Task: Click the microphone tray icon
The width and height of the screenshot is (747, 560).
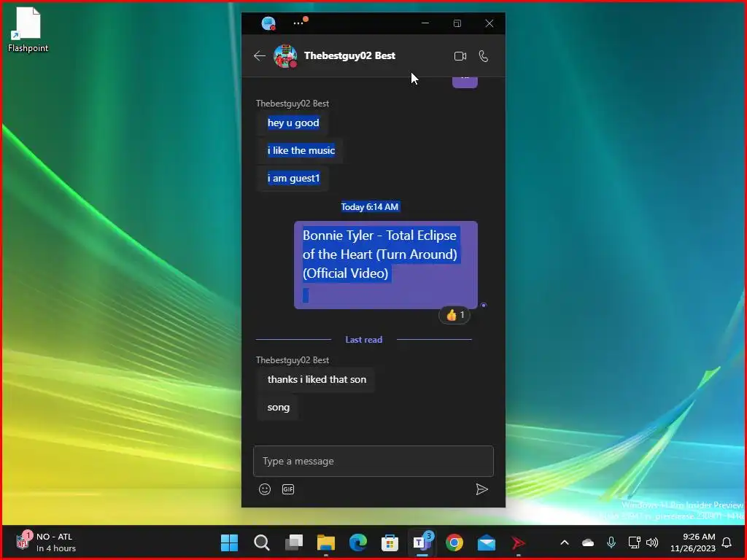Action: [x=611, y=542]
